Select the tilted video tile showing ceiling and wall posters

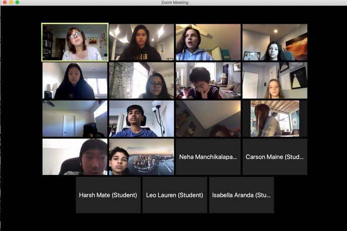[x=208, y=119]
